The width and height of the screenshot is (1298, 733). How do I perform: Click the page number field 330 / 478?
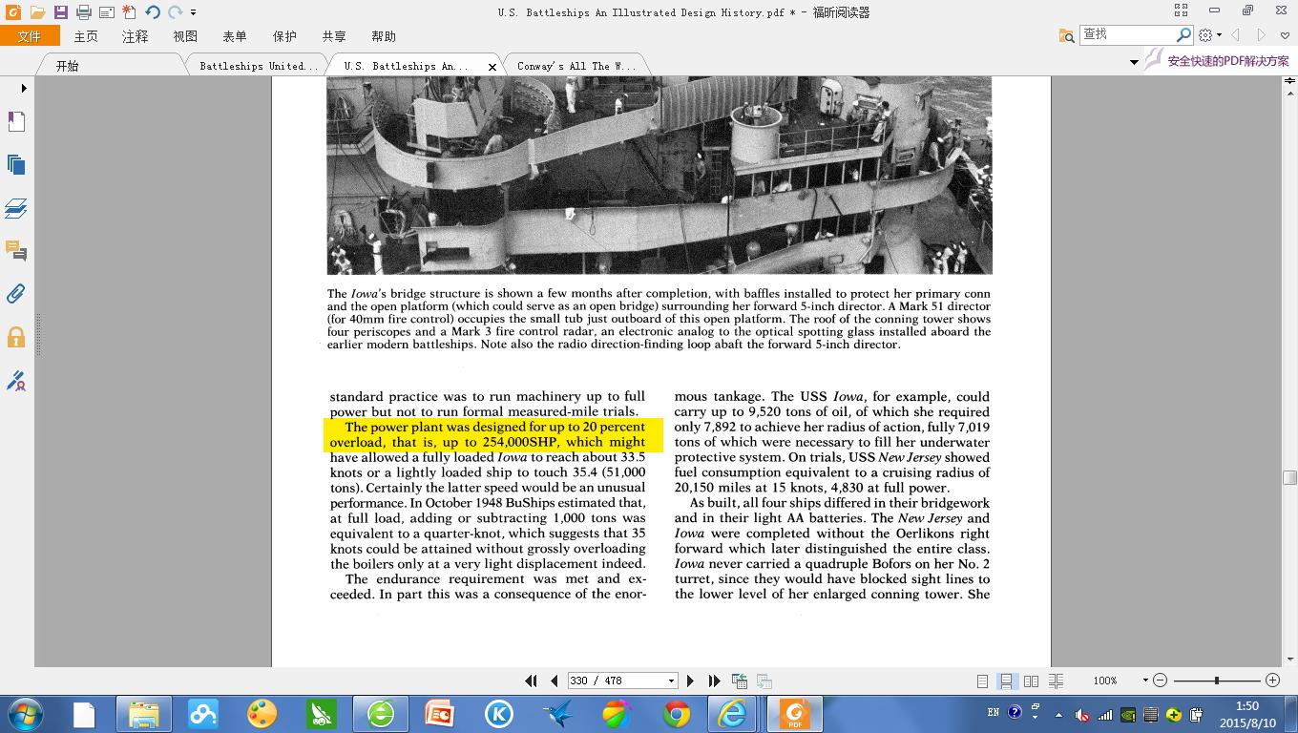616,681
